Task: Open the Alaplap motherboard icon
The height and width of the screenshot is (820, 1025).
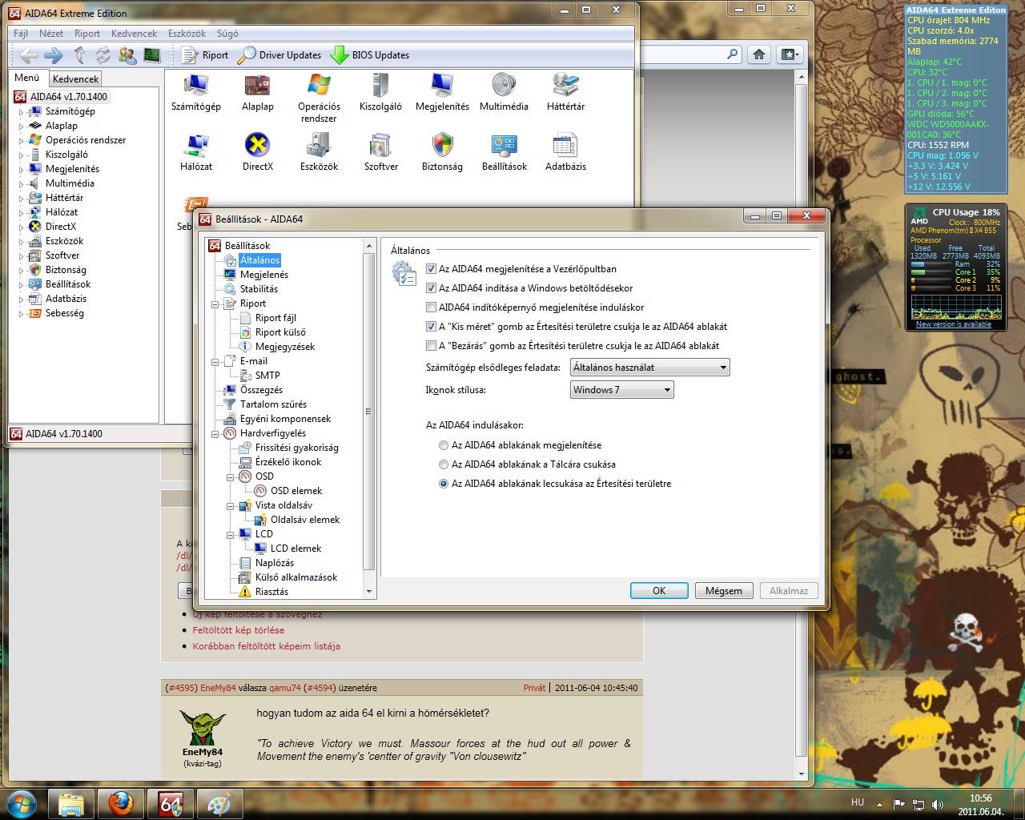Action: coord(258,94)
